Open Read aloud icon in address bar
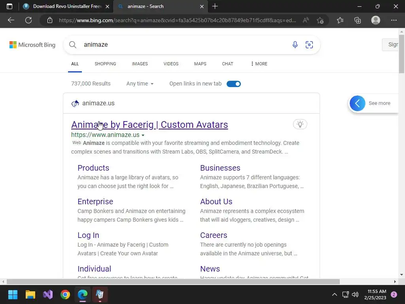Screen dimensions: 405x304 point(306,20)
